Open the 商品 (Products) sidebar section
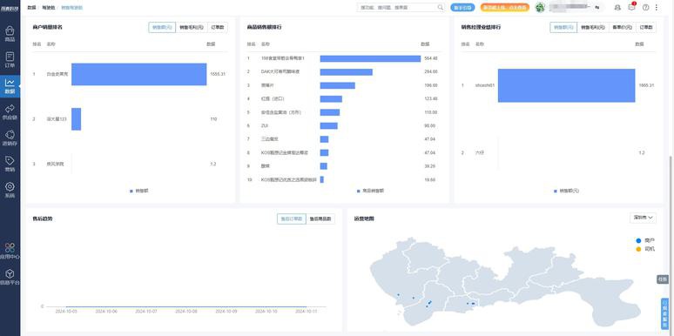The width and height of the screenshot is (674, 336). [x=10, y=34]
